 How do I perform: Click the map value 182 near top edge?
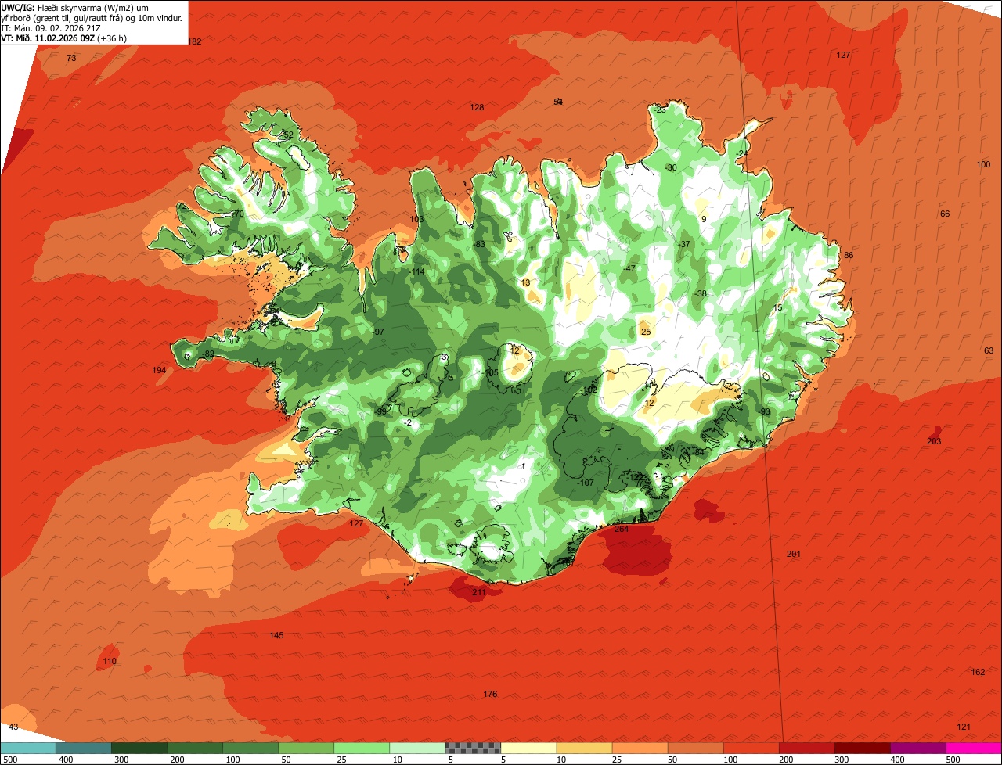[x=195, y=41]
